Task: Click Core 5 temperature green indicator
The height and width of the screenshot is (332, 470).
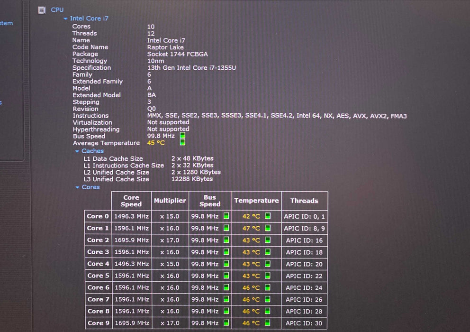Action: tap(268, 275)
